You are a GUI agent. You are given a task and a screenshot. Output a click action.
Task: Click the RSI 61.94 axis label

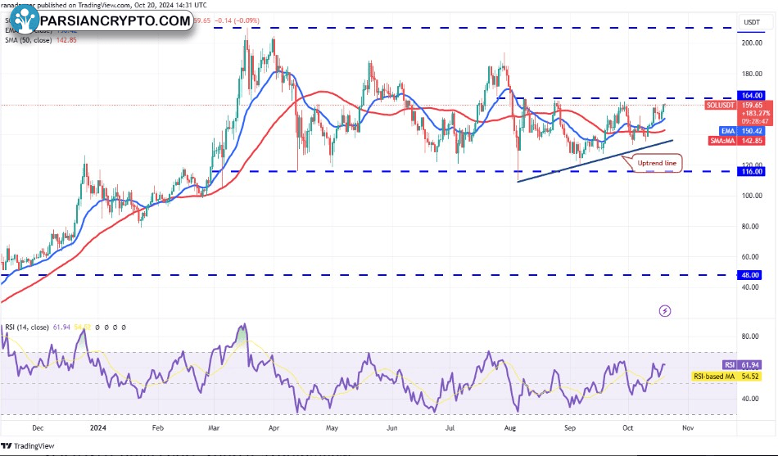[742, 364]
